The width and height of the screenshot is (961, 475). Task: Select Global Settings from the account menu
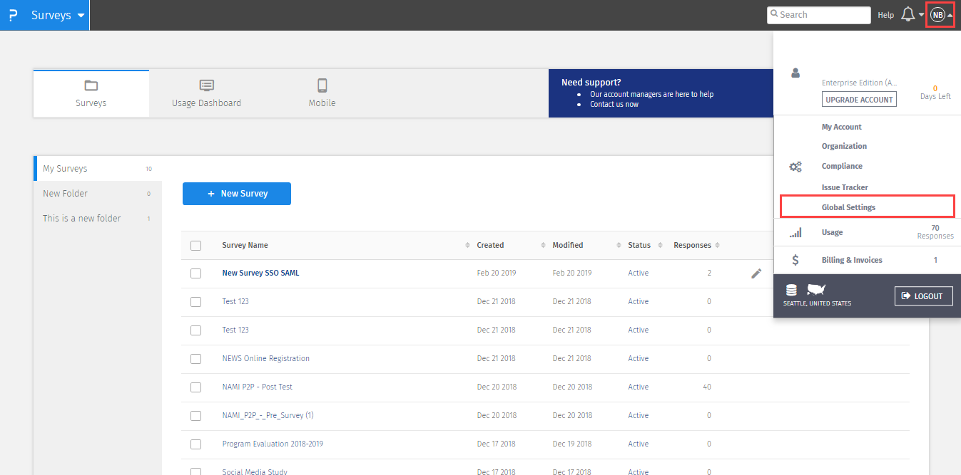tap(848, 207)
